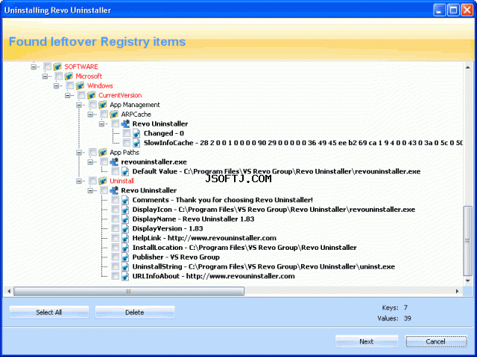
Task: Click the scroll left arrow
Action: pos(9,291)
